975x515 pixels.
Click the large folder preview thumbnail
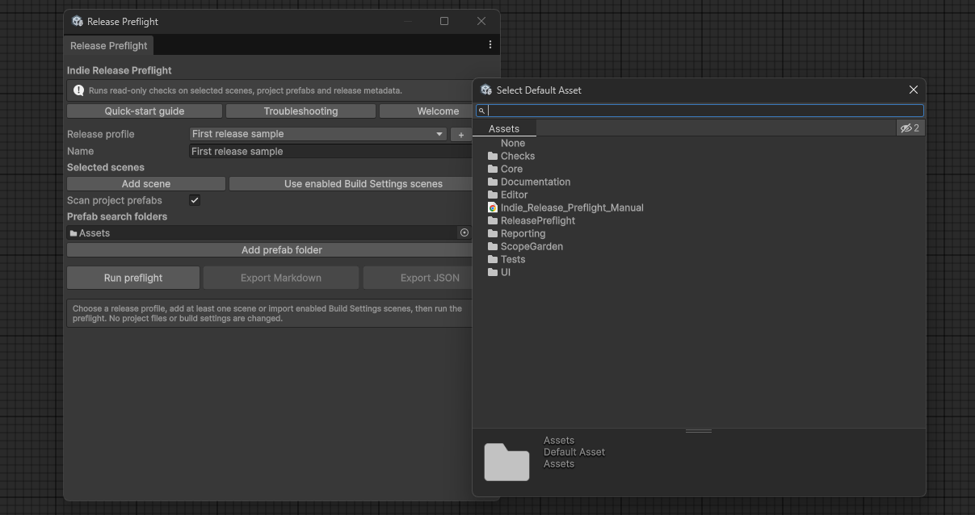(x=506, y=463)
